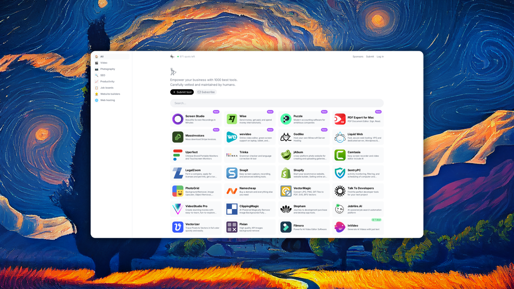The width and height of the screenshot is (514, 289).
Task: Open the Puzzle accounting logo icon
Action: (x=286, y=119)
